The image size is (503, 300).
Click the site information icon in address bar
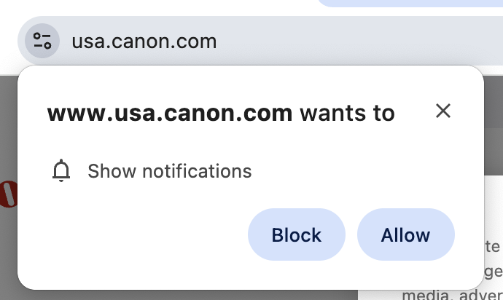[42, 41]
